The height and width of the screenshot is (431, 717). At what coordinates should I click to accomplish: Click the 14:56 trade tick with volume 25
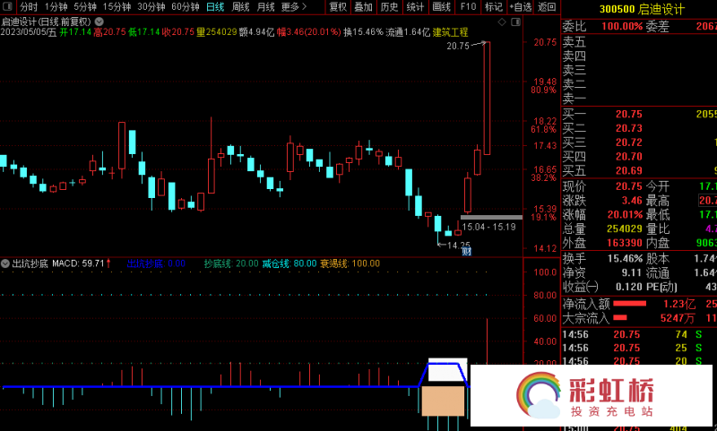639,348
